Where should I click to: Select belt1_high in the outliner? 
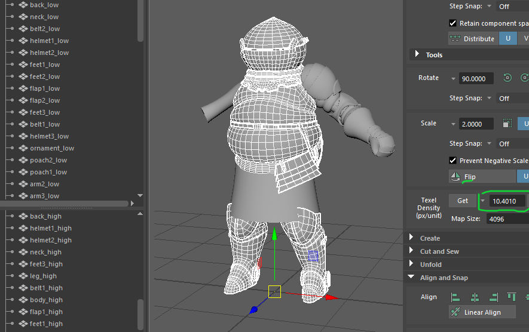click(46, 288)
